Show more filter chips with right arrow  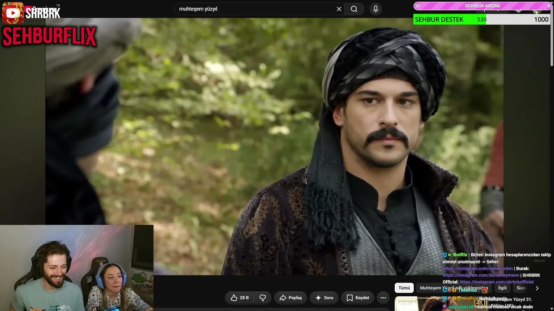tap(537, 288)
